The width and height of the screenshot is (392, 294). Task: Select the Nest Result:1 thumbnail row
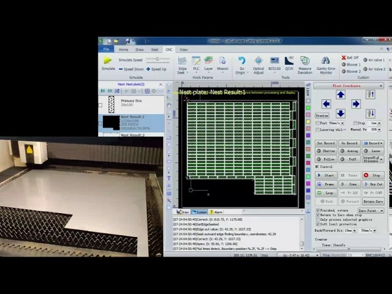coord(132,123)
